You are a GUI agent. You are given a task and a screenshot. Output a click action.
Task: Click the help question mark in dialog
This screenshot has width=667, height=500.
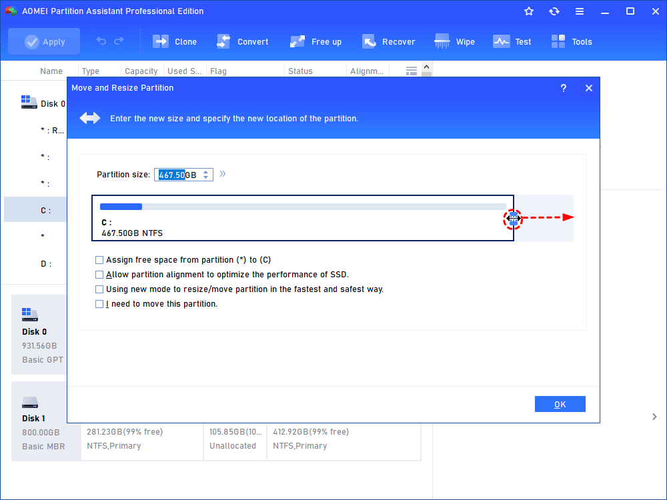(x=563, y=88)
